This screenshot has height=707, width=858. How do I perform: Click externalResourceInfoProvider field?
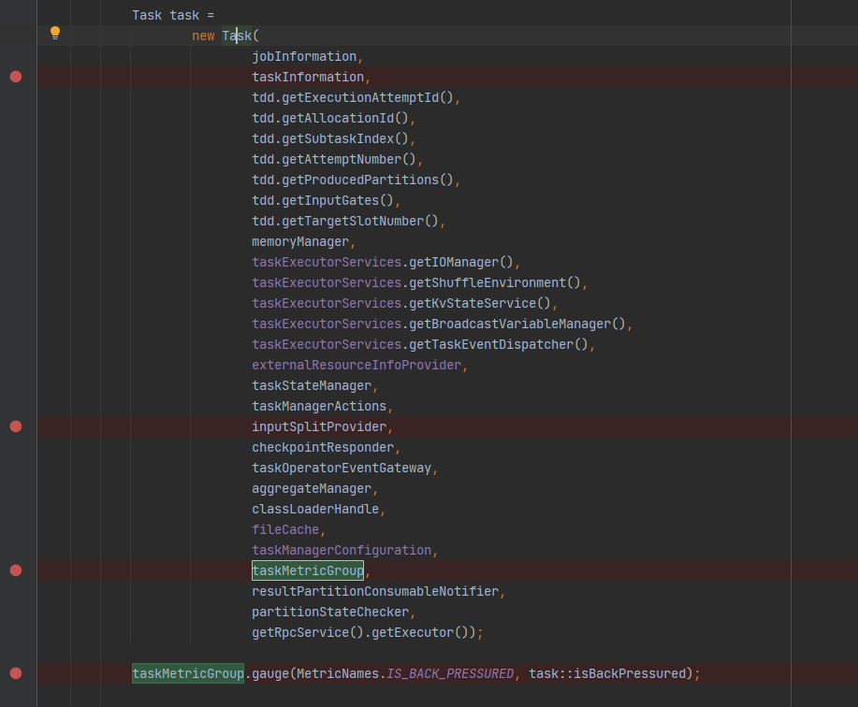[356, 366]
